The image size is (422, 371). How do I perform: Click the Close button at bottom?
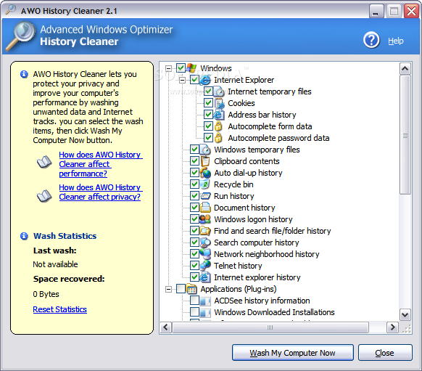pyautogui.click(x=385, y=352)
